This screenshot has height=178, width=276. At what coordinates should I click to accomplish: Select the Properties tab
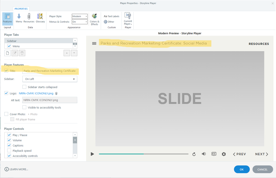click(x=21, y=9)
